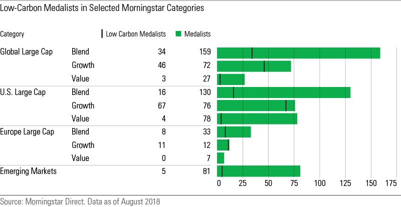Click the Morningstar Direct source note
Image resolution: width=401 pixels, height=207 pixels.
(80, 202)
